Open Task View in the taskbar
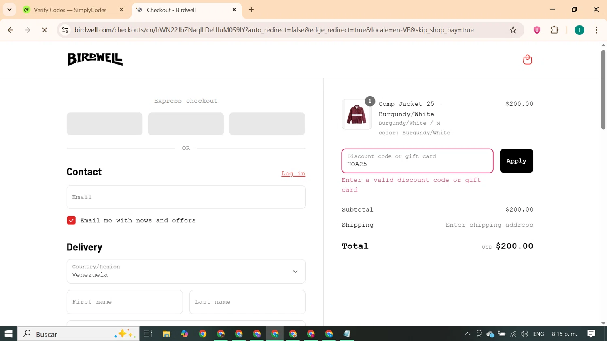Viewport: 607px width, 341px height. tap(148, 334)
